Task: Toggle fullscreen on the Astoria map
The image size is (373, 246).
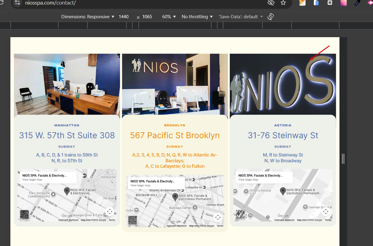Action: pos(326,212)
